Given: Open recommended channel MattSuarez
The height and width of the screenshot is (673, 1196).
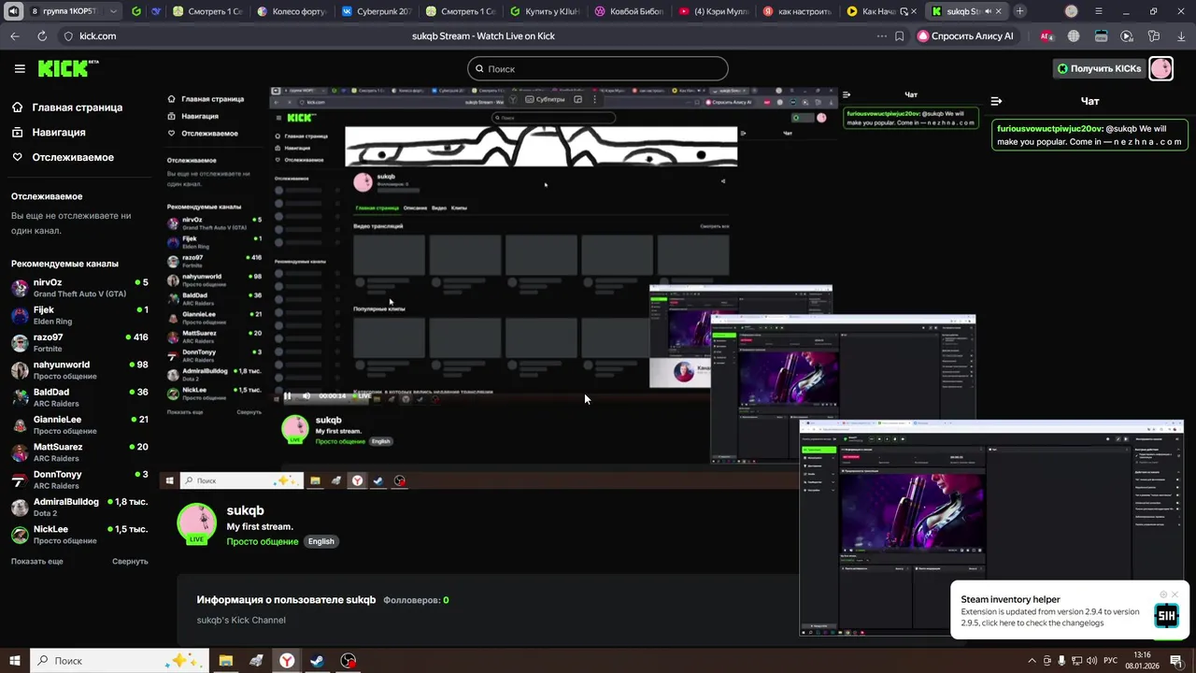Looking at the screenshot, I should [x=79, y=452].
